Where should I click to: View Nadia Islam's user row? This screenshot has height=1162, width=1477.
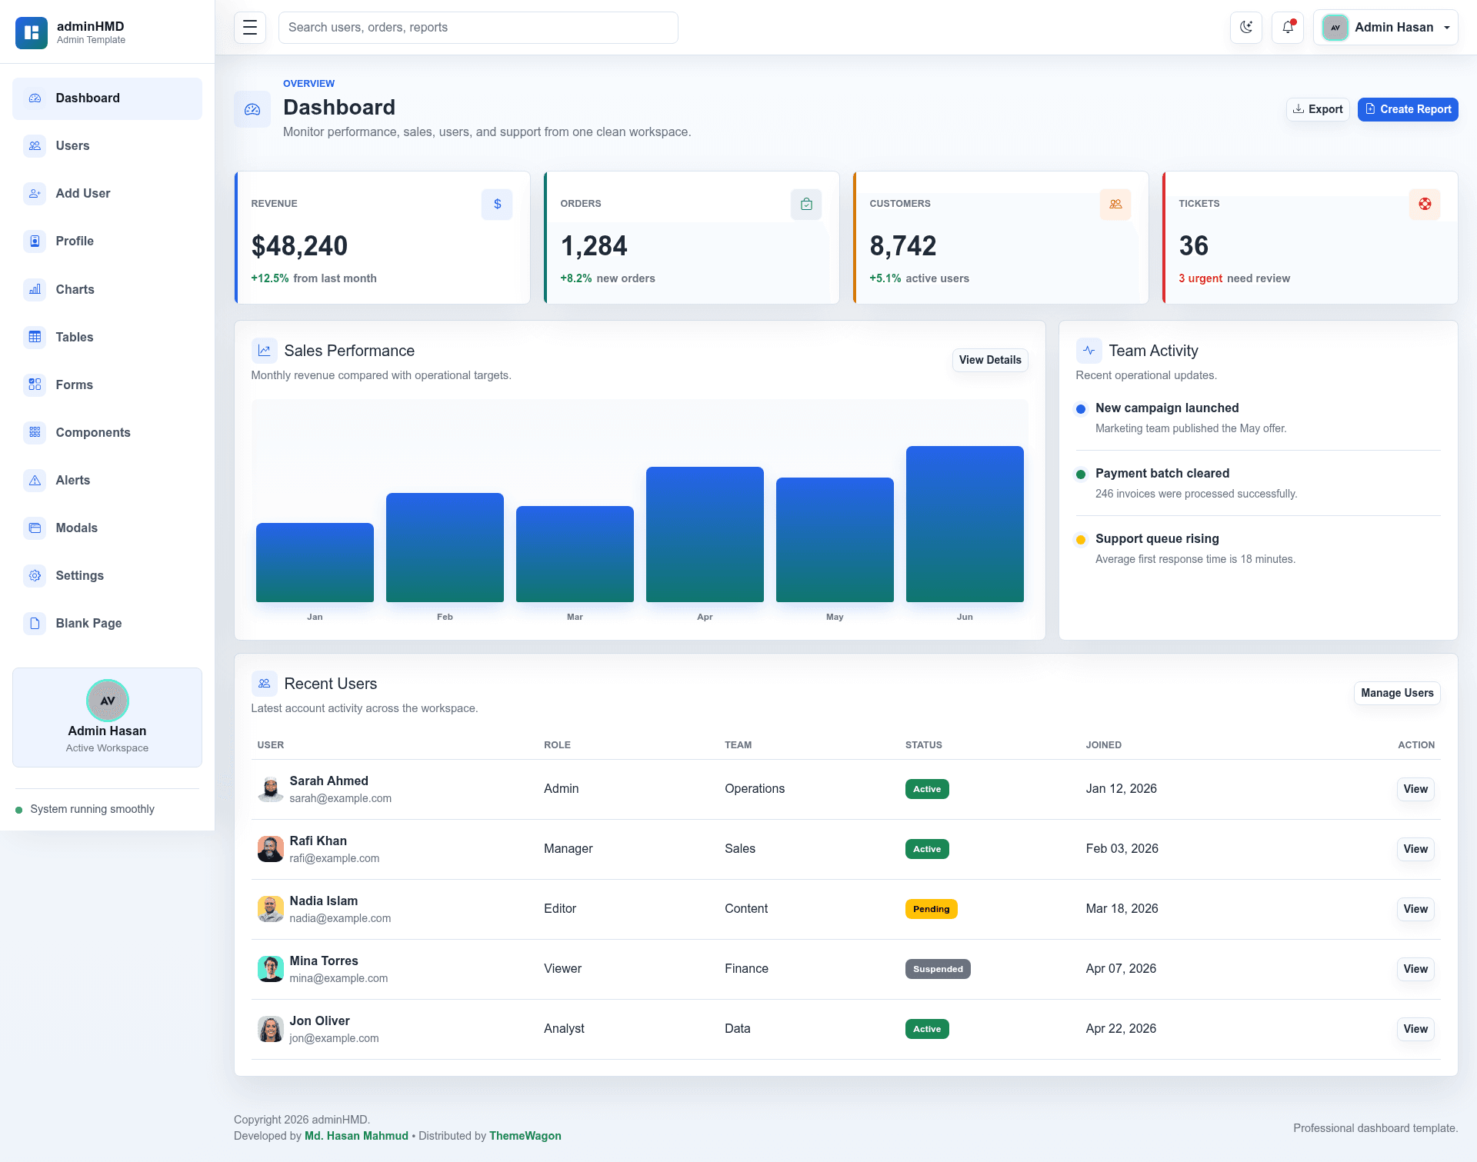point(1415,909)
